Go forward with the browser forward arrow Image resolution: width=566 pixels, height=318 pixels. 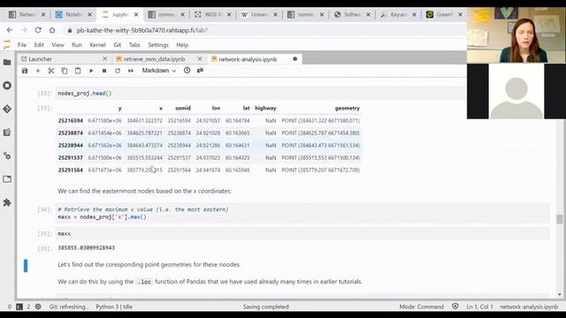pos(24,30)
